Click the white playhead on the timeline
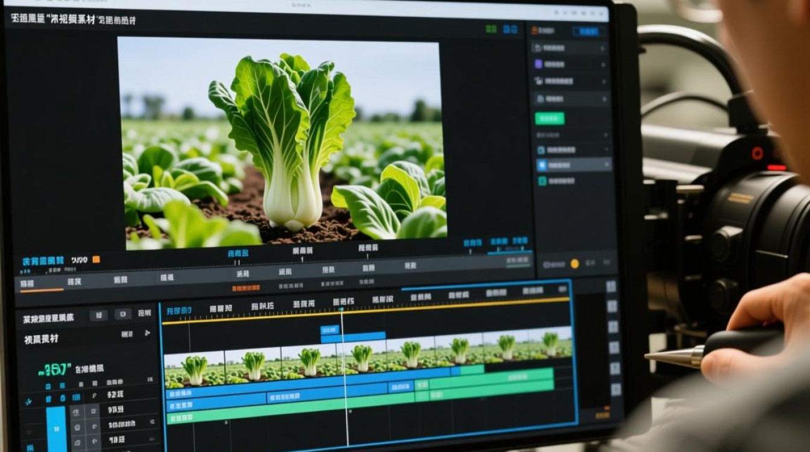Screen dimensions: 810x452 345,375
